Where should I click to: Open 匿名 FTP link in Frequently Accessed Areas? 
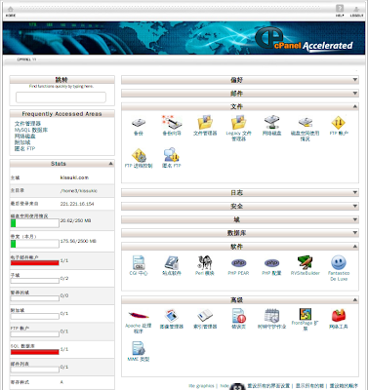[24, 148]
